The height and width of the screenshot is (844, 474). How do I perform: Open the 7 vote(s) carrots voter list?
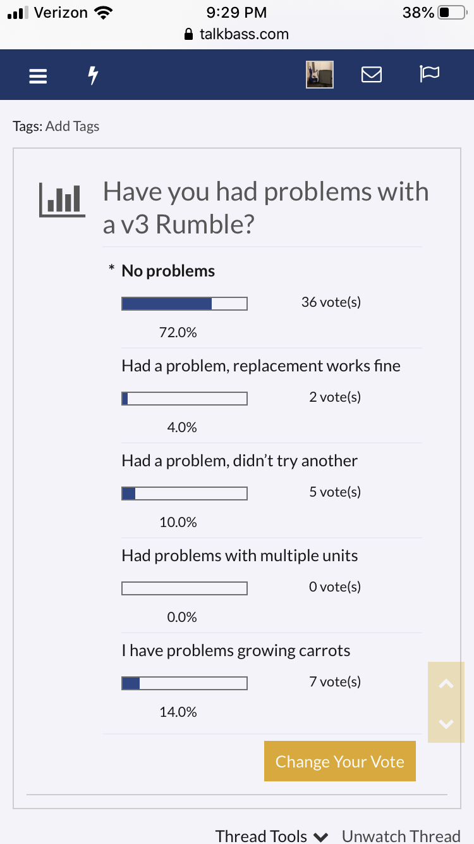[x=335, y=681]
